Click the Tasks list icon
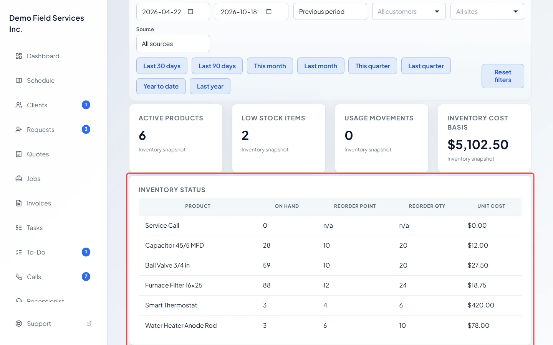553x345 pixels. [19, 228]
